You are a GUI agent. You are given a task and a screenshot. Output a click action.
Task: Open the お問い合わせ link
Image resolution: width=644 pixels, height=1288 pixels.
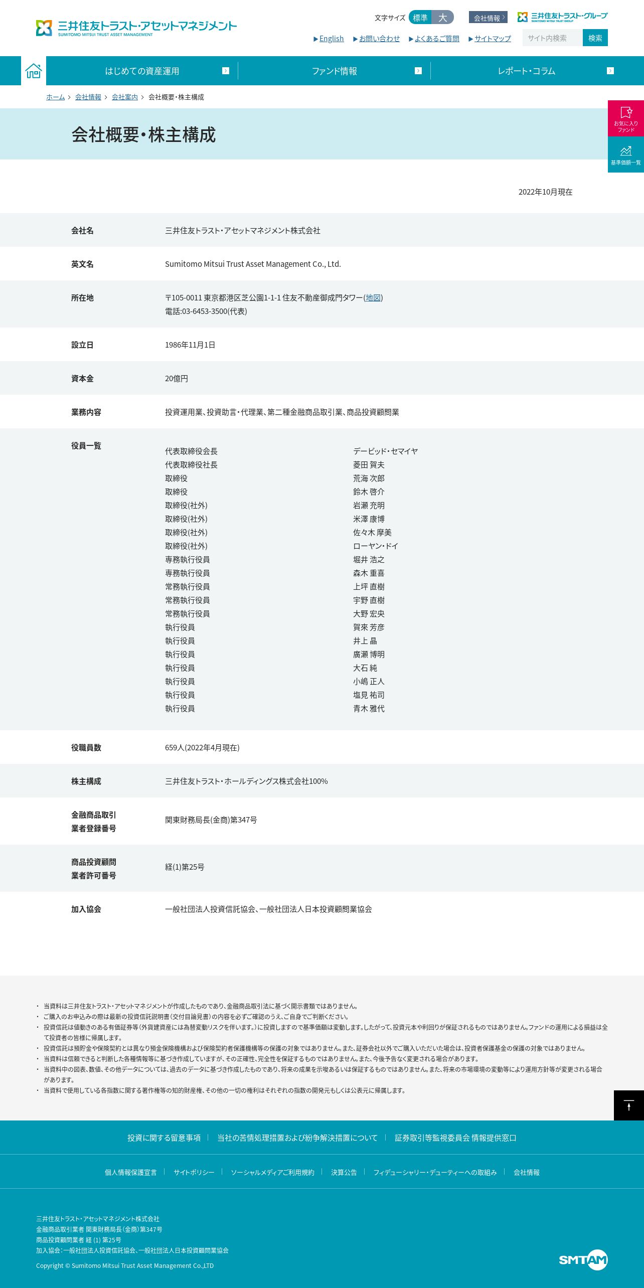click(x=379, y=39)
